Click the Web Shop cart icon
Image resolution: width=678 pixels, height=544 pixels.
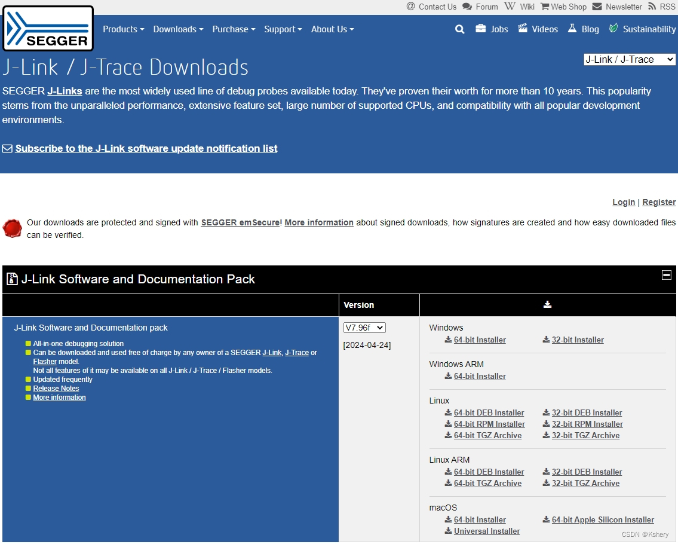(545, 7)
